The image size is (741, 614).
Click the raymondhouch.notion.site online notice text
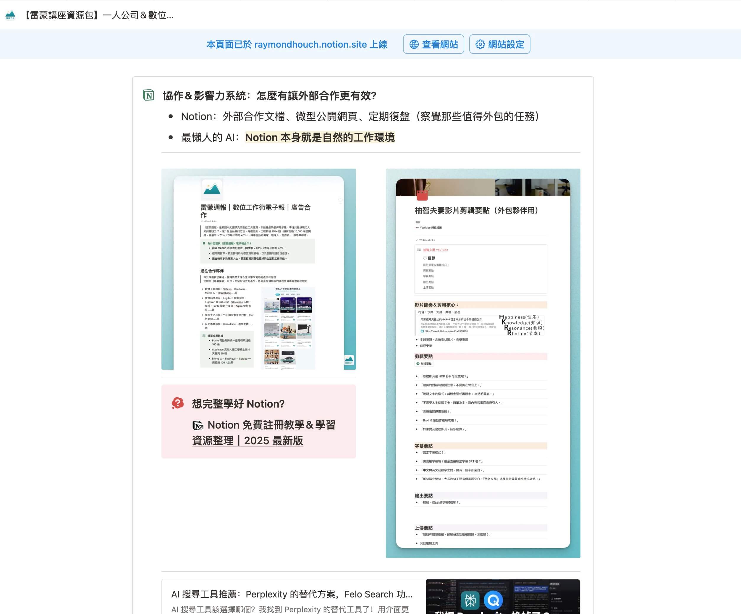pos(297,44)
